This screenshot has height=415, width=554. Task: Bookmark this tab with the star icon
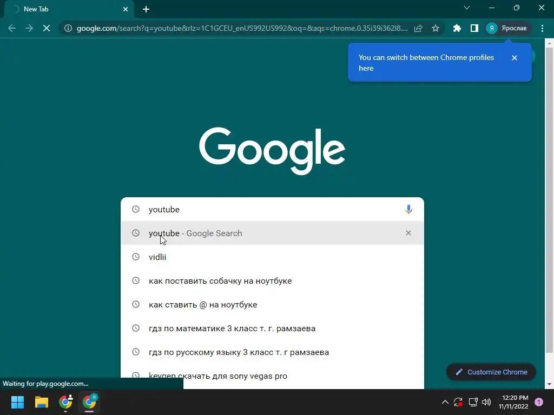tap(436, 28)
